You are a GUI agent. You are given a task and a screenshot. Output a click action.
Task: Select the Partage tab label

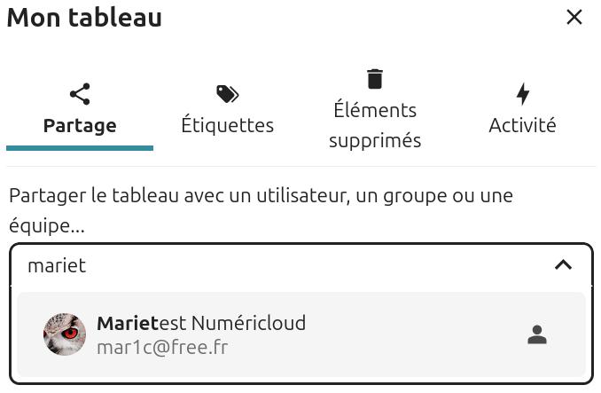pyautogui.click(x=80, y=125)
